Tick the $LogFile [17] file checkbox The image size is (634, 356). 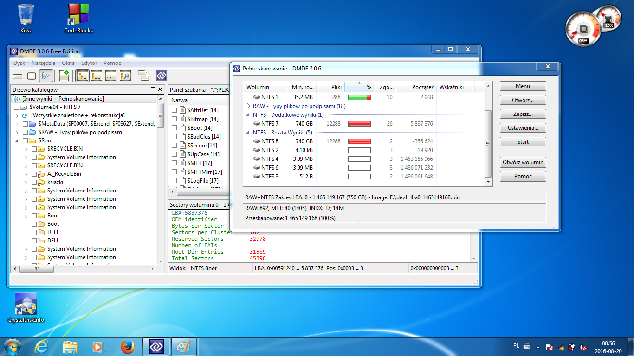click(175, 181)
